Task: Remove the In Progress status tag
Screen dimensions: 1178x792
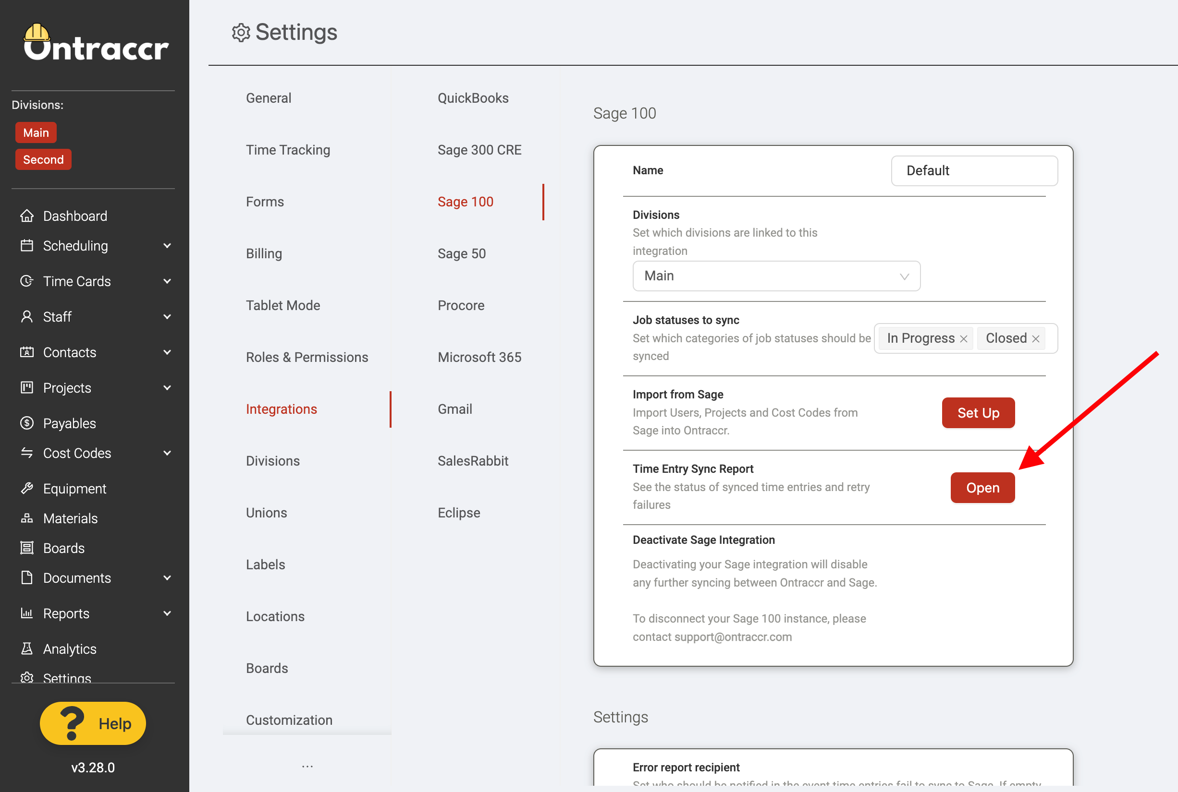Action: (x=964, y=339)
